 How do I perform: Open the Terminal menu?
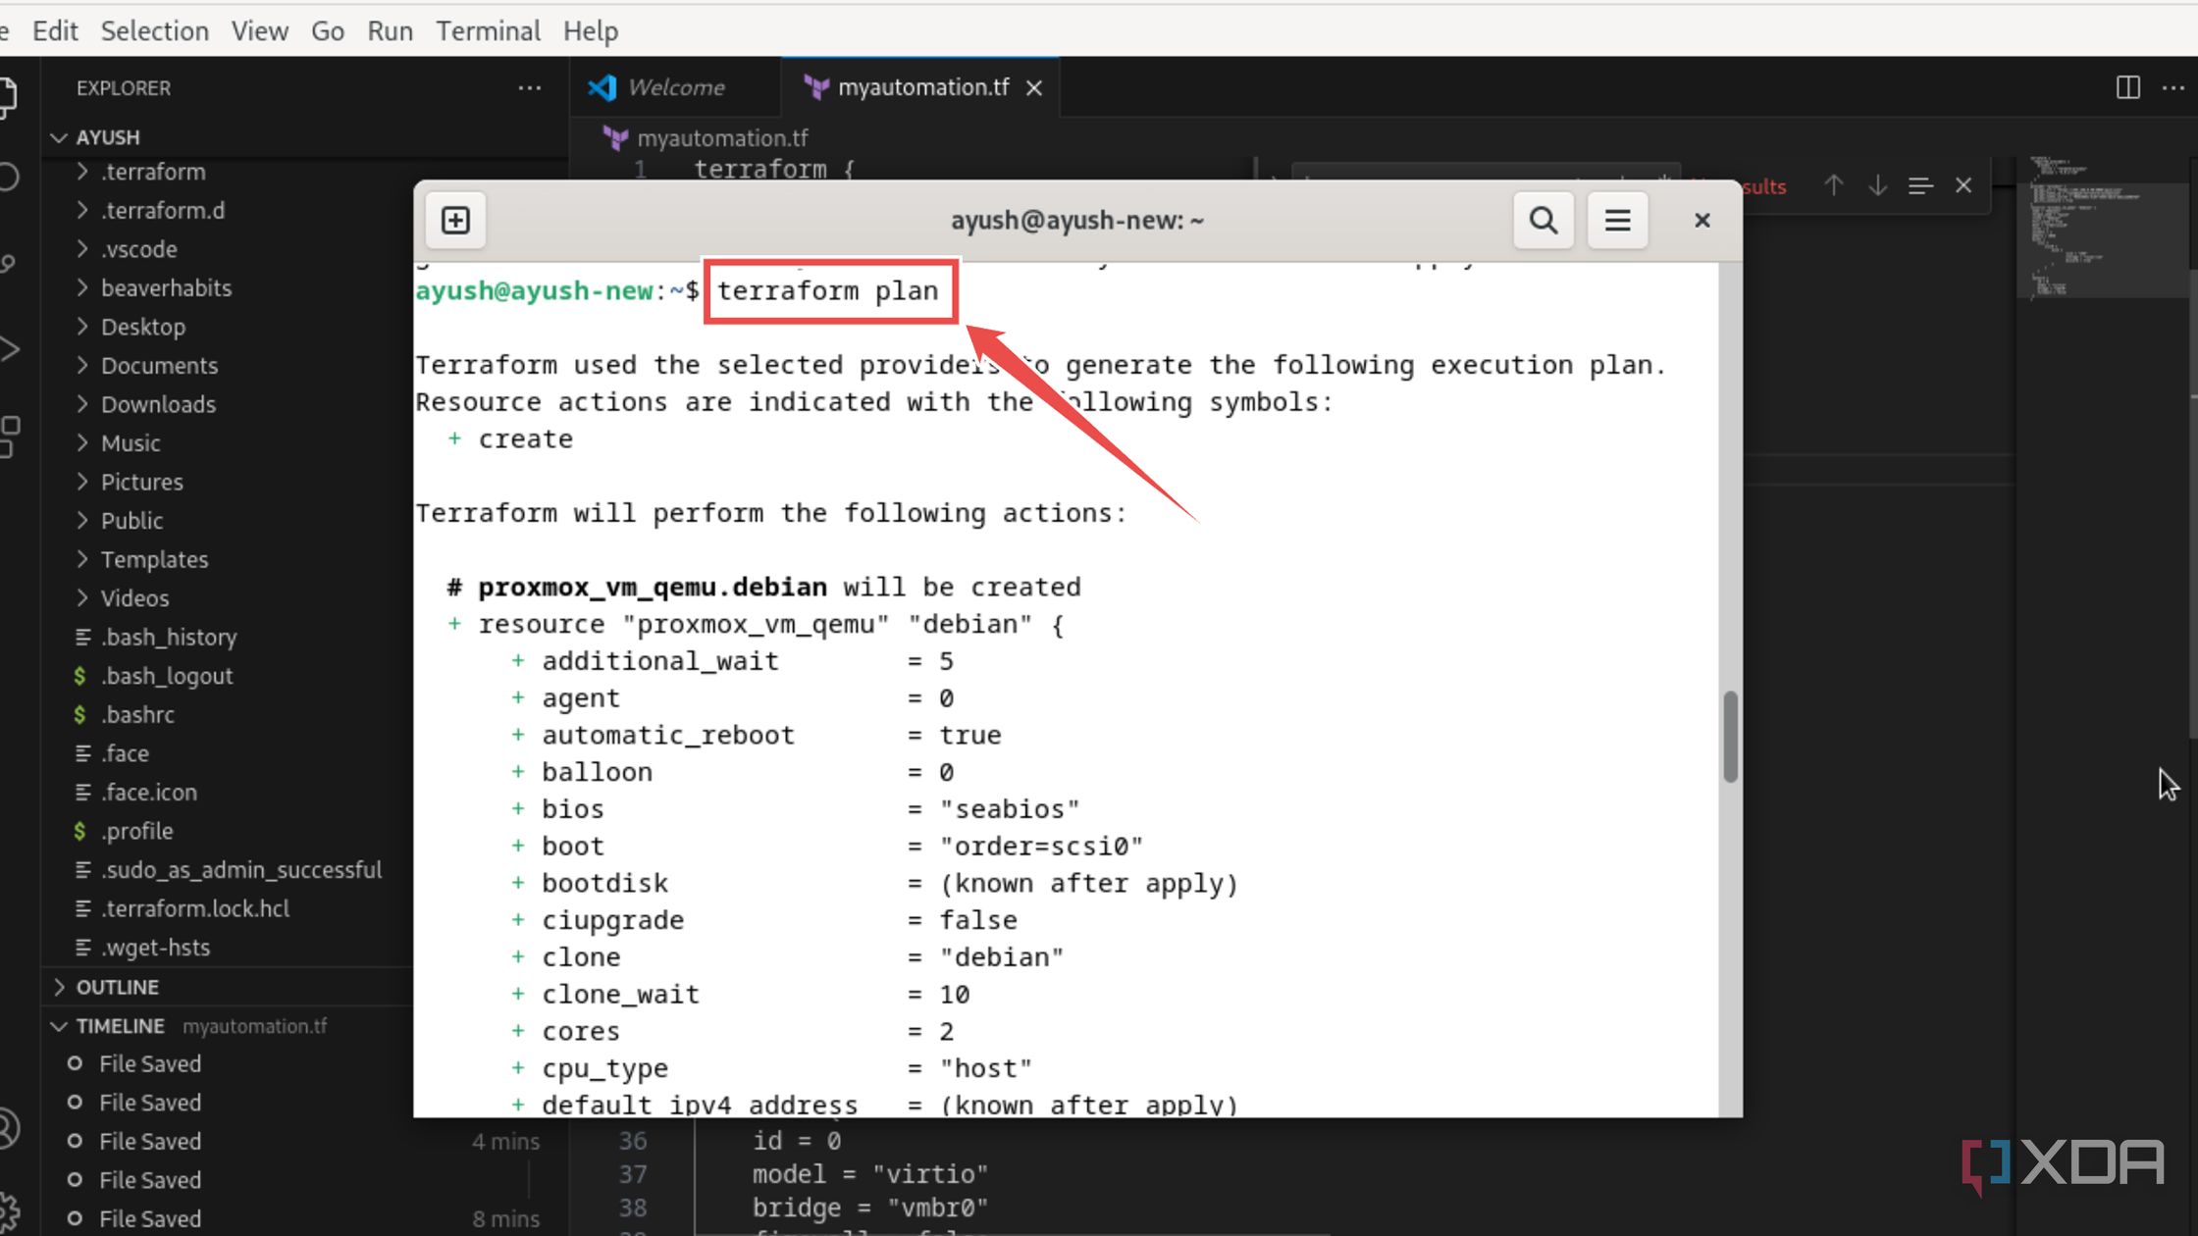coord(488,30)
